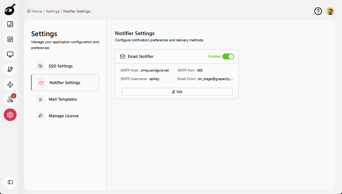
Task: Click Edit button for Email Notifier
Action: [x=177, y=92]
